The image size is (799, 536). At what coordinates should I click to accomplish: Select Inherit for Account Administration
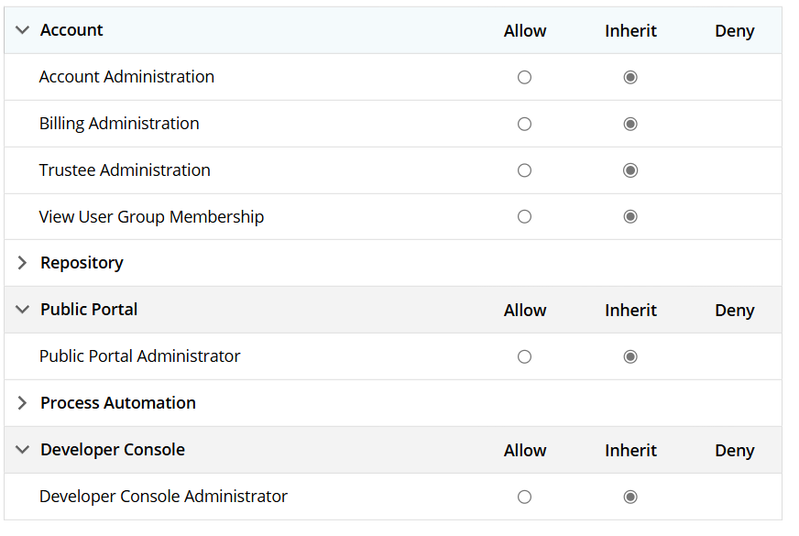[x=630, y=78]
